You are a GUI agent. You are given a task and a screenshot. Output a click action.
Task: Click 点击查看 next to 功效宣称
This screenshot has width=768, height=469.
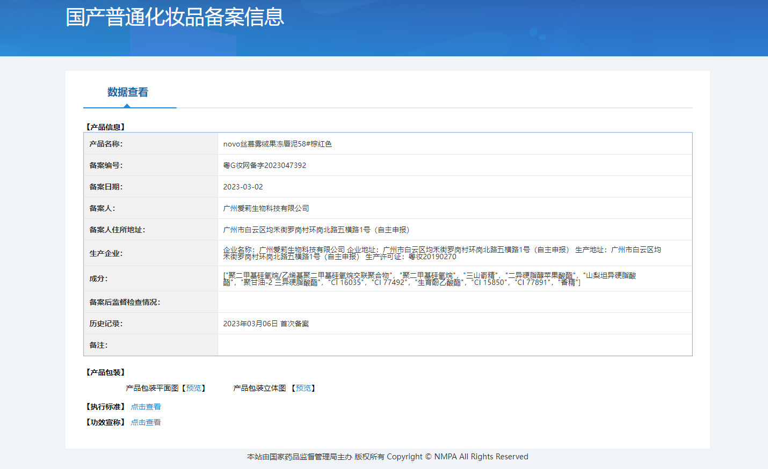pos(146,422)
